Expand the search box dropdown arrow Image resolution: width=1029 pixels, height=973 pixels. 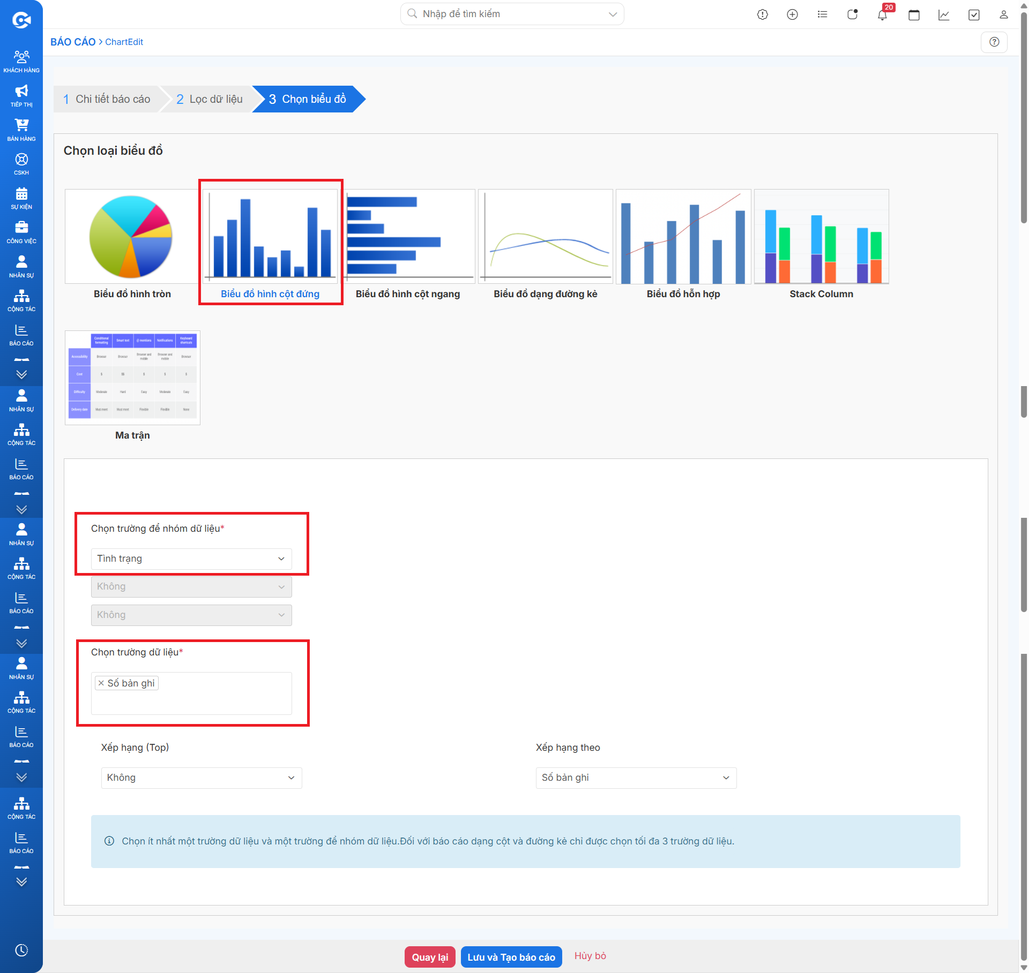[x=613, y=14]
